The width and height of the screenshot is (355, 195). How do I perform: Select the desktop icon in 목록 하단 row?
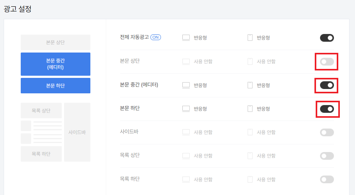[186, 179]
